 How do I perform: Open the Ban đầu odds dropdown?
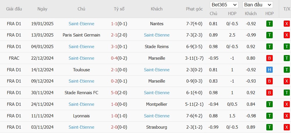click(x=258, y=5)
